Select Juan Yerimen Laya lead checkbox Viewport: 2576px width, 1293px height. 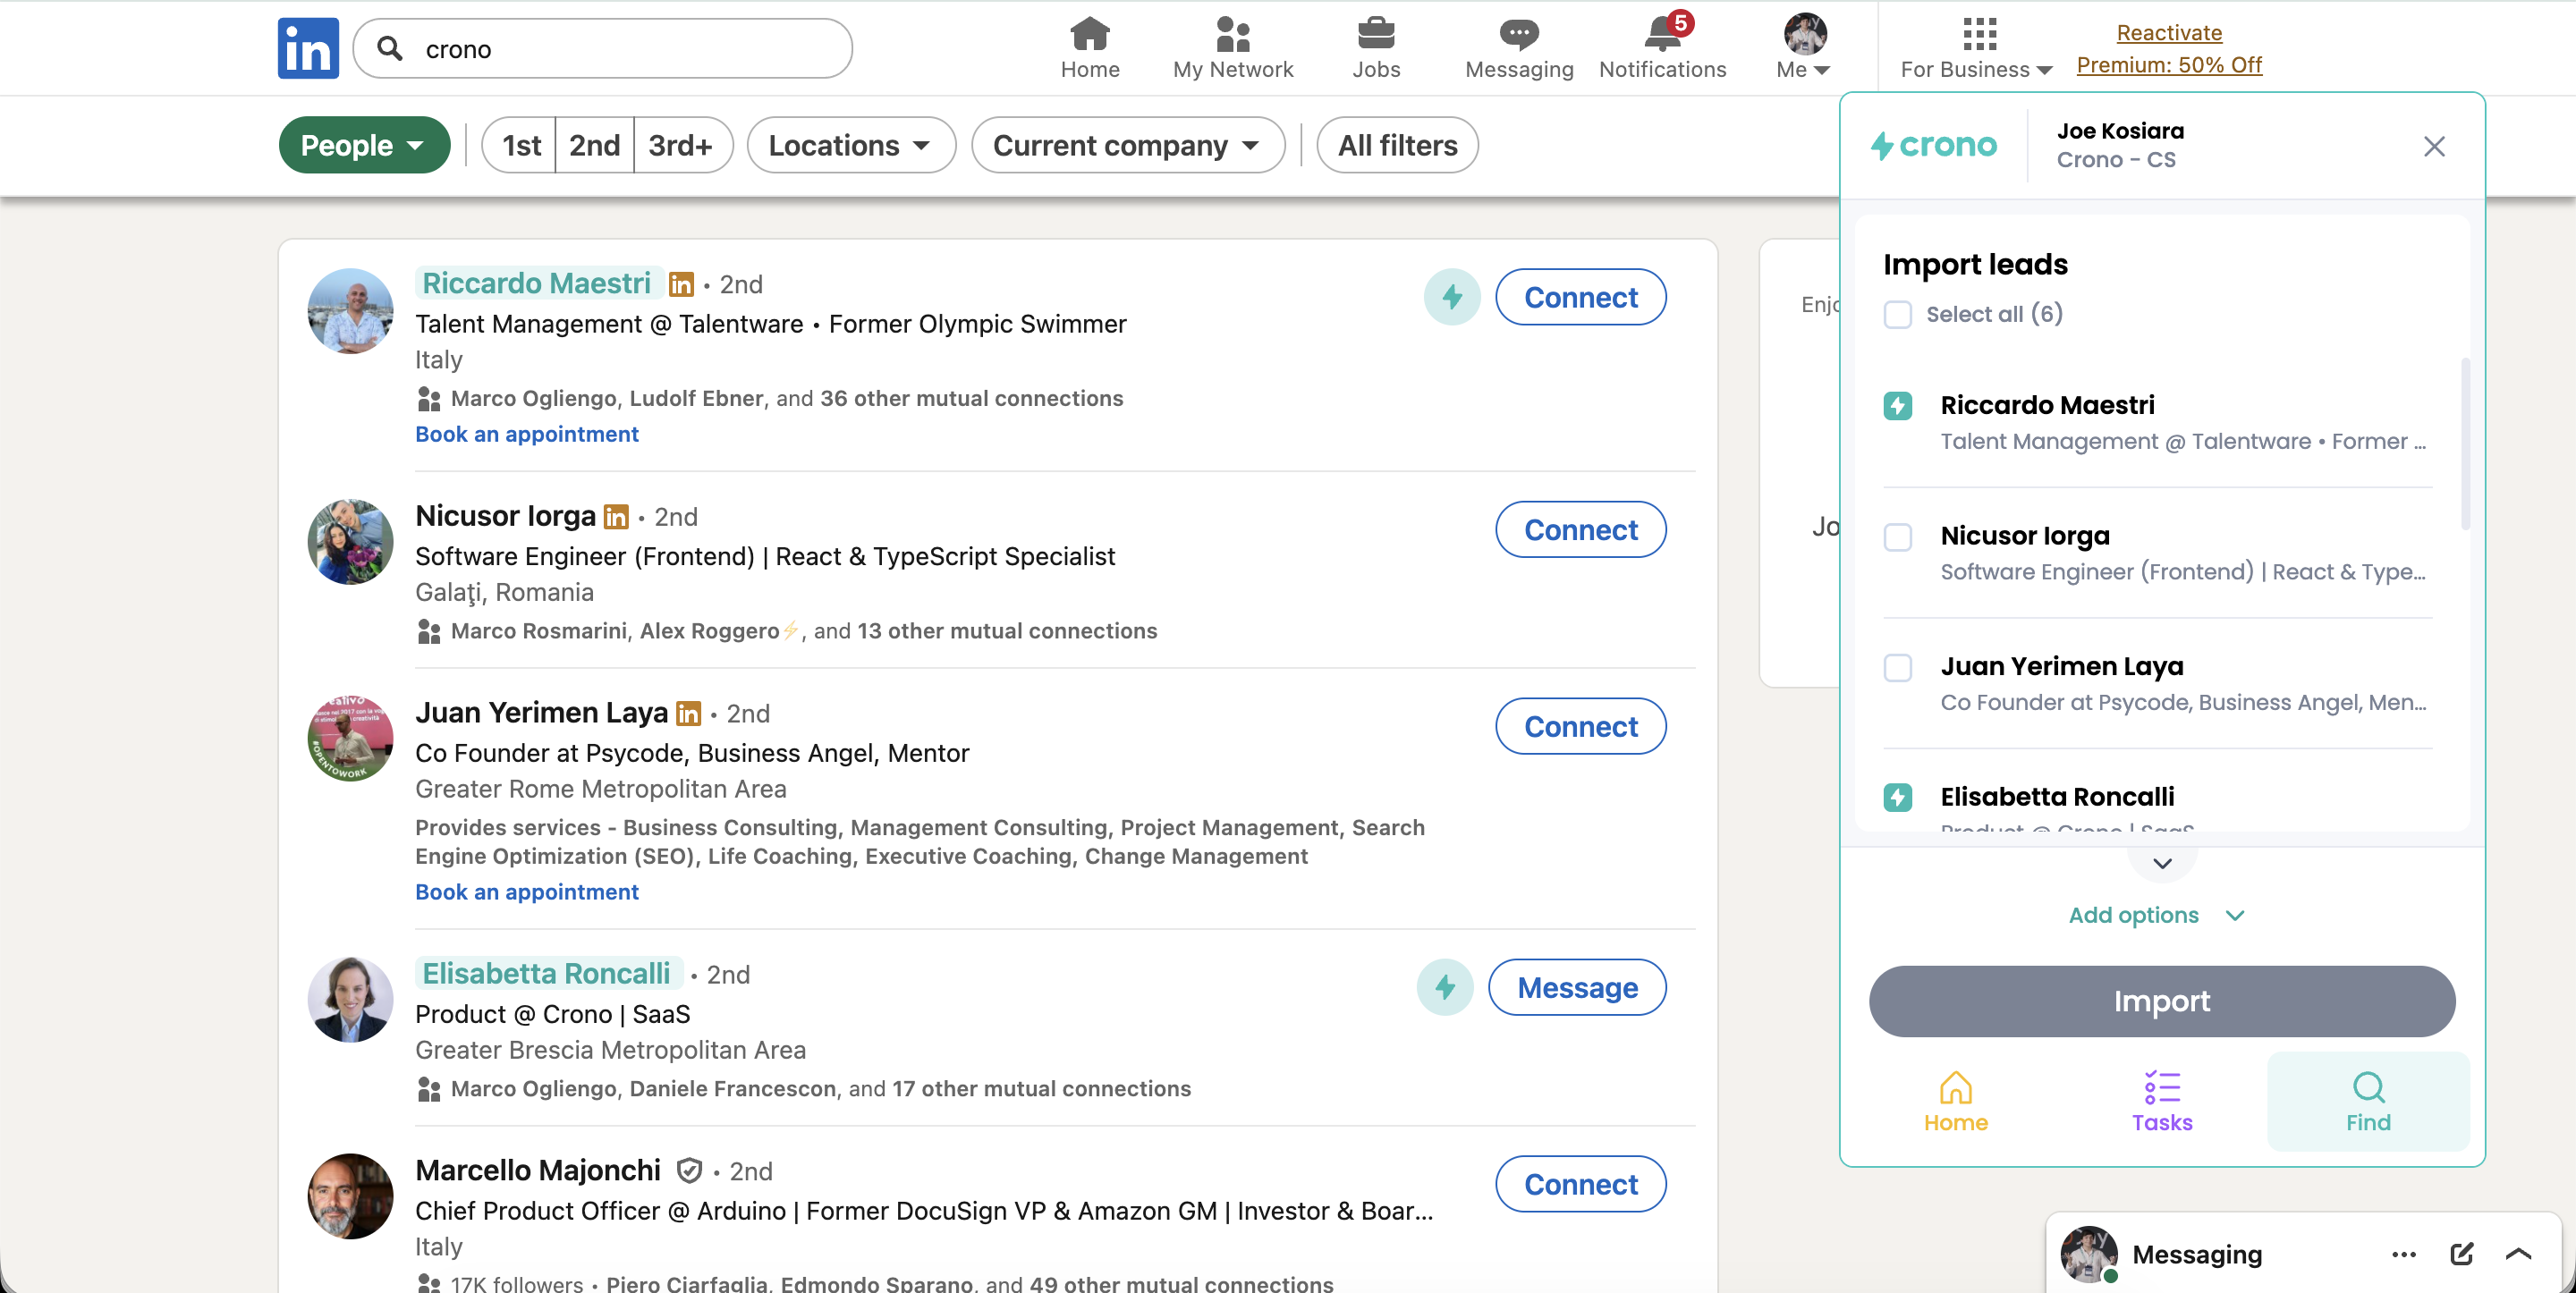tap(1897, 667)
